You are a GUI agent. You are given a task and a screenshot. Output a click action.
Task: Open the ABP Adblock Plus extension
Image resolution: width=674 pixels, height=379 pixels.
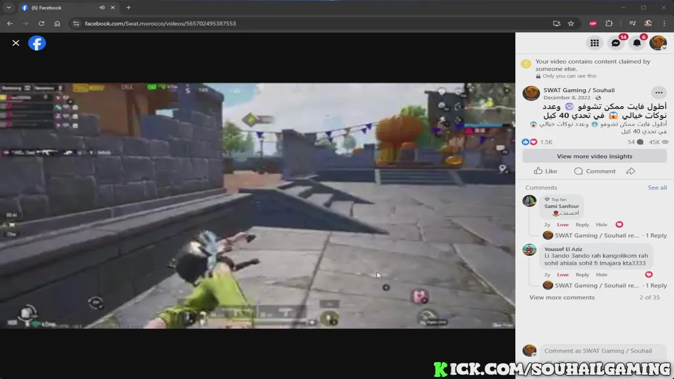(593, 23)
